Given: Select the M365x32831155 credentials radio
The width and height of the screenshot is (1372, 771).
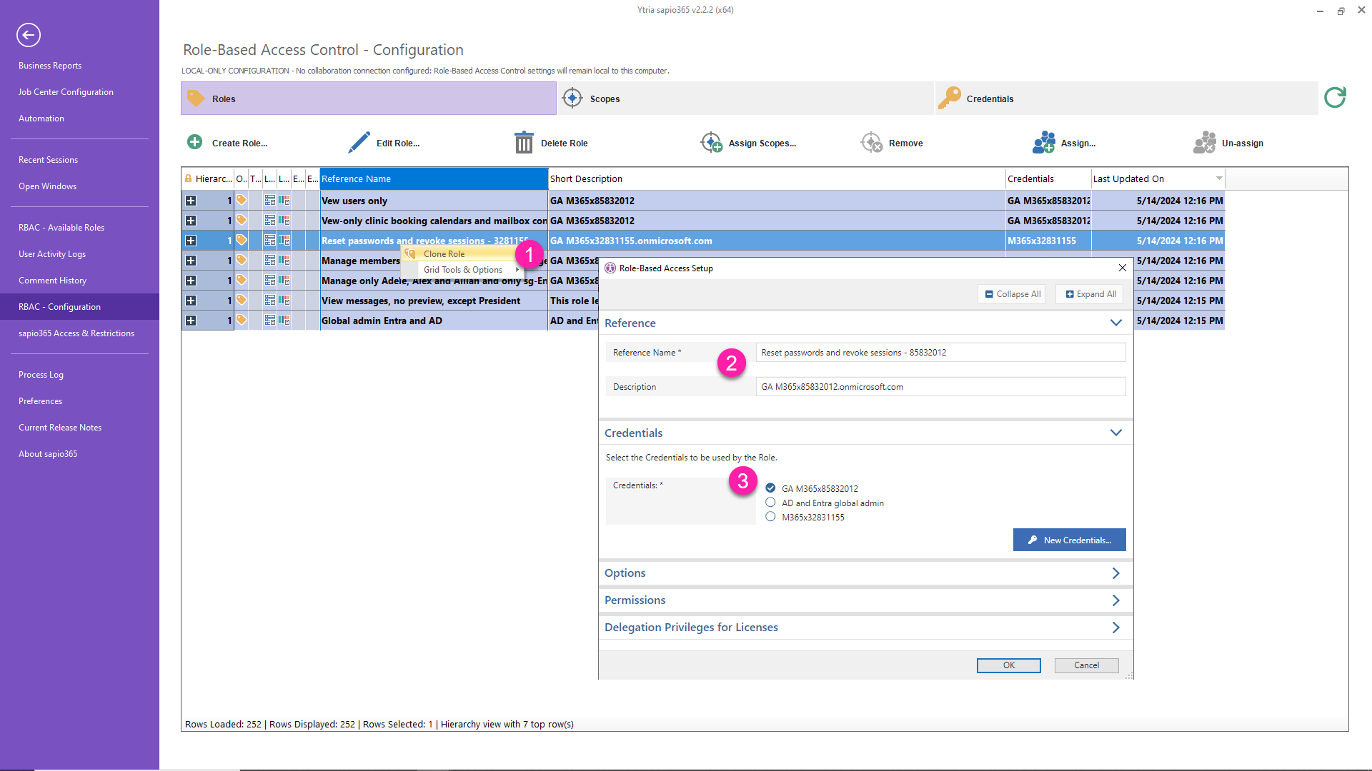Looking at the screenshot, I should pyautogui.click(x=770, y=516).
